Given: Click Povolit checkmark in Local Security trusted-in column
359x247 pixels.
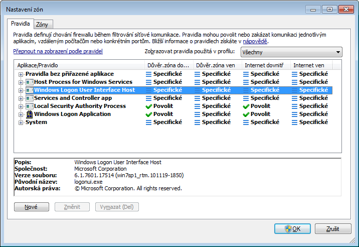Looking at the screenshot, I should tap(149, 106).
